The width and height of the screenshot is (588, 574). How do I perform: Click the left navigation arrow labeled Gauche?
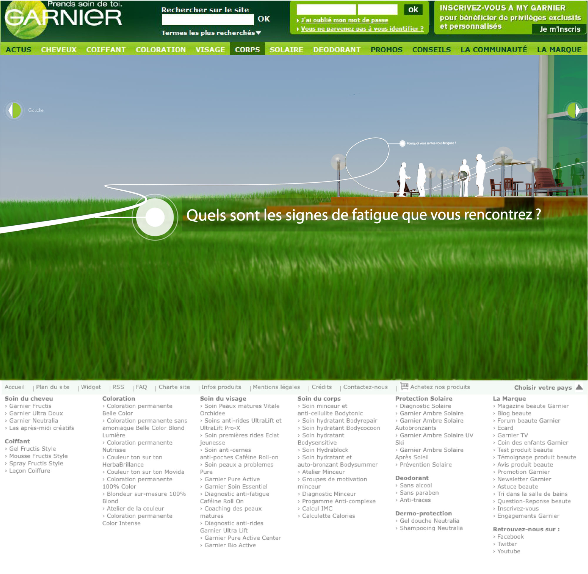(14, 110)
